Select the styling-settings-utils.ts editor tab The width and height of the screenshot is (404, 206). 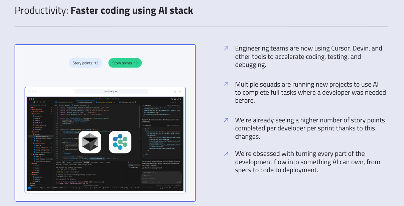pyautogui.click(x=65, y=102)
